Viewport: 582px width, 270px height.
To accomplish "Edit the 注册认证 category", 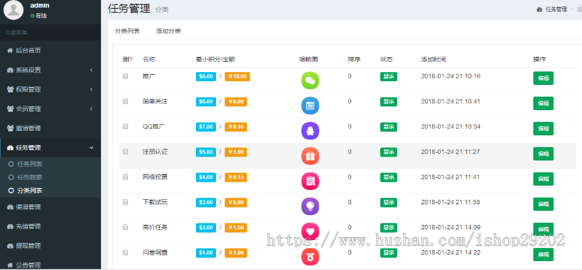I will click(x=543, y=153).
